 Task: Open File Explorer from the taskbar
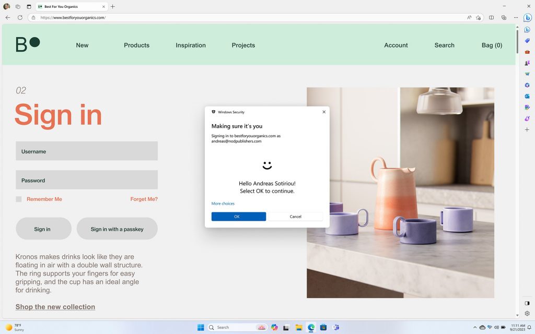(x=298, y=327)
